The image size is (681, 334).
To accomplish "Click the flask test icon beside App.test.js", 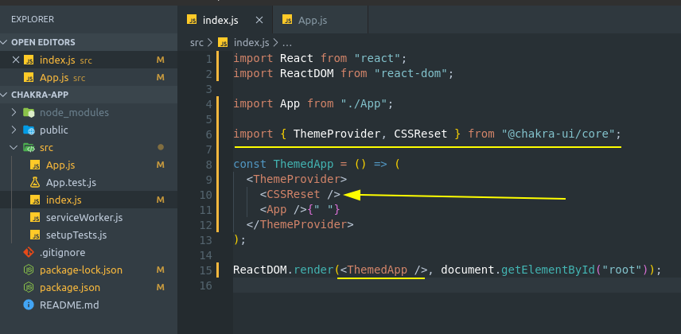I will coord(35,182).
